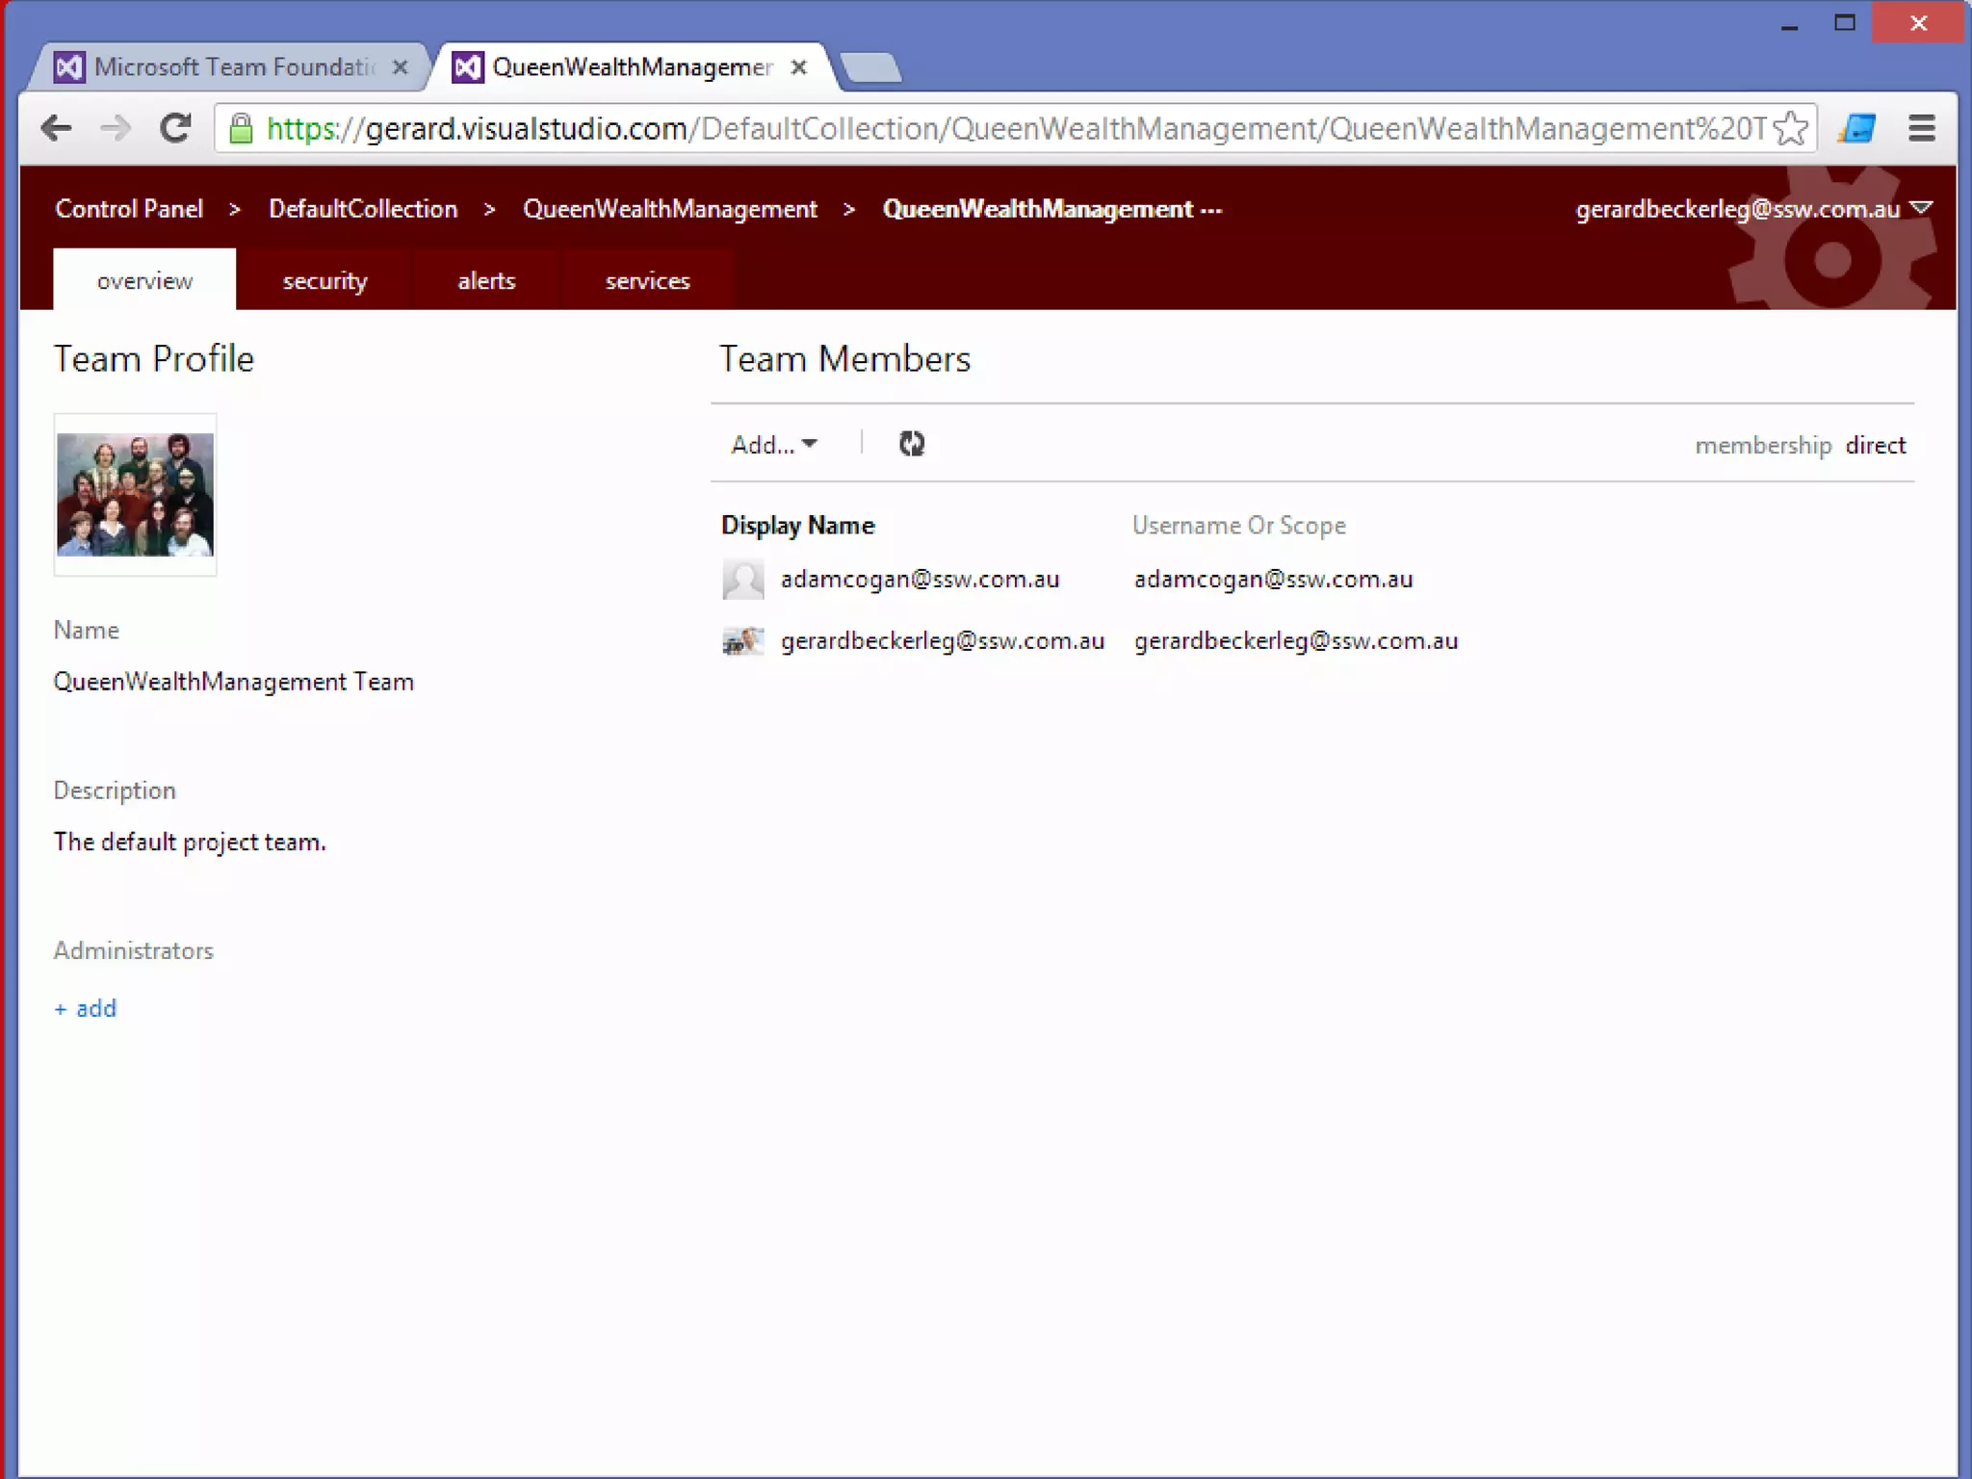Click the refresh team members icon
Screen dimensions: 1972x1479
coord(911,444)
